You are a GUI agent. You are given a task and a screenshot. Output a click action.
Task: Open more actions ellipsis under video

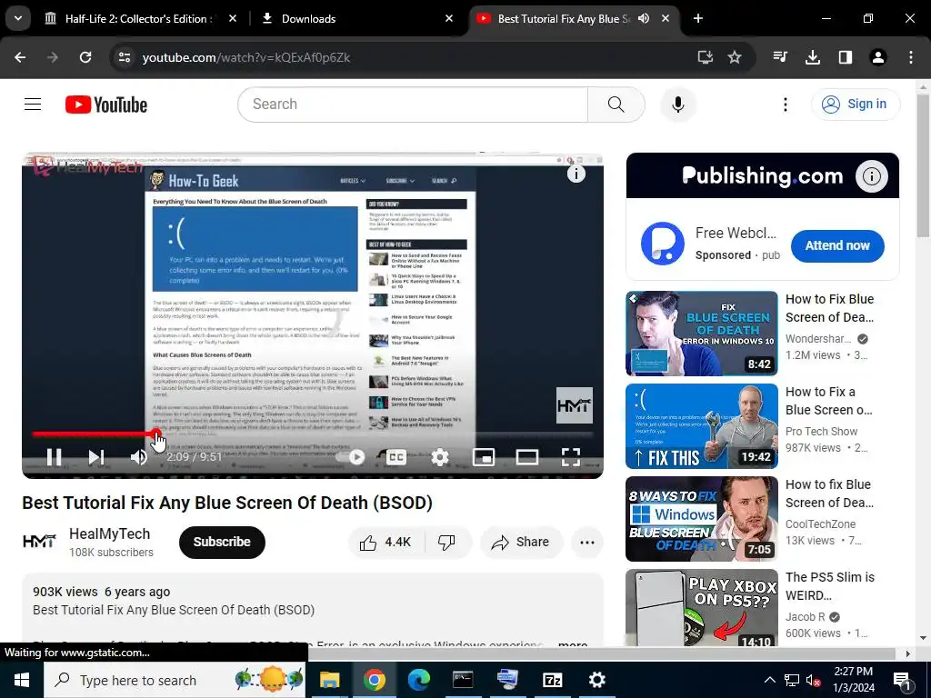tap(587, 542)
